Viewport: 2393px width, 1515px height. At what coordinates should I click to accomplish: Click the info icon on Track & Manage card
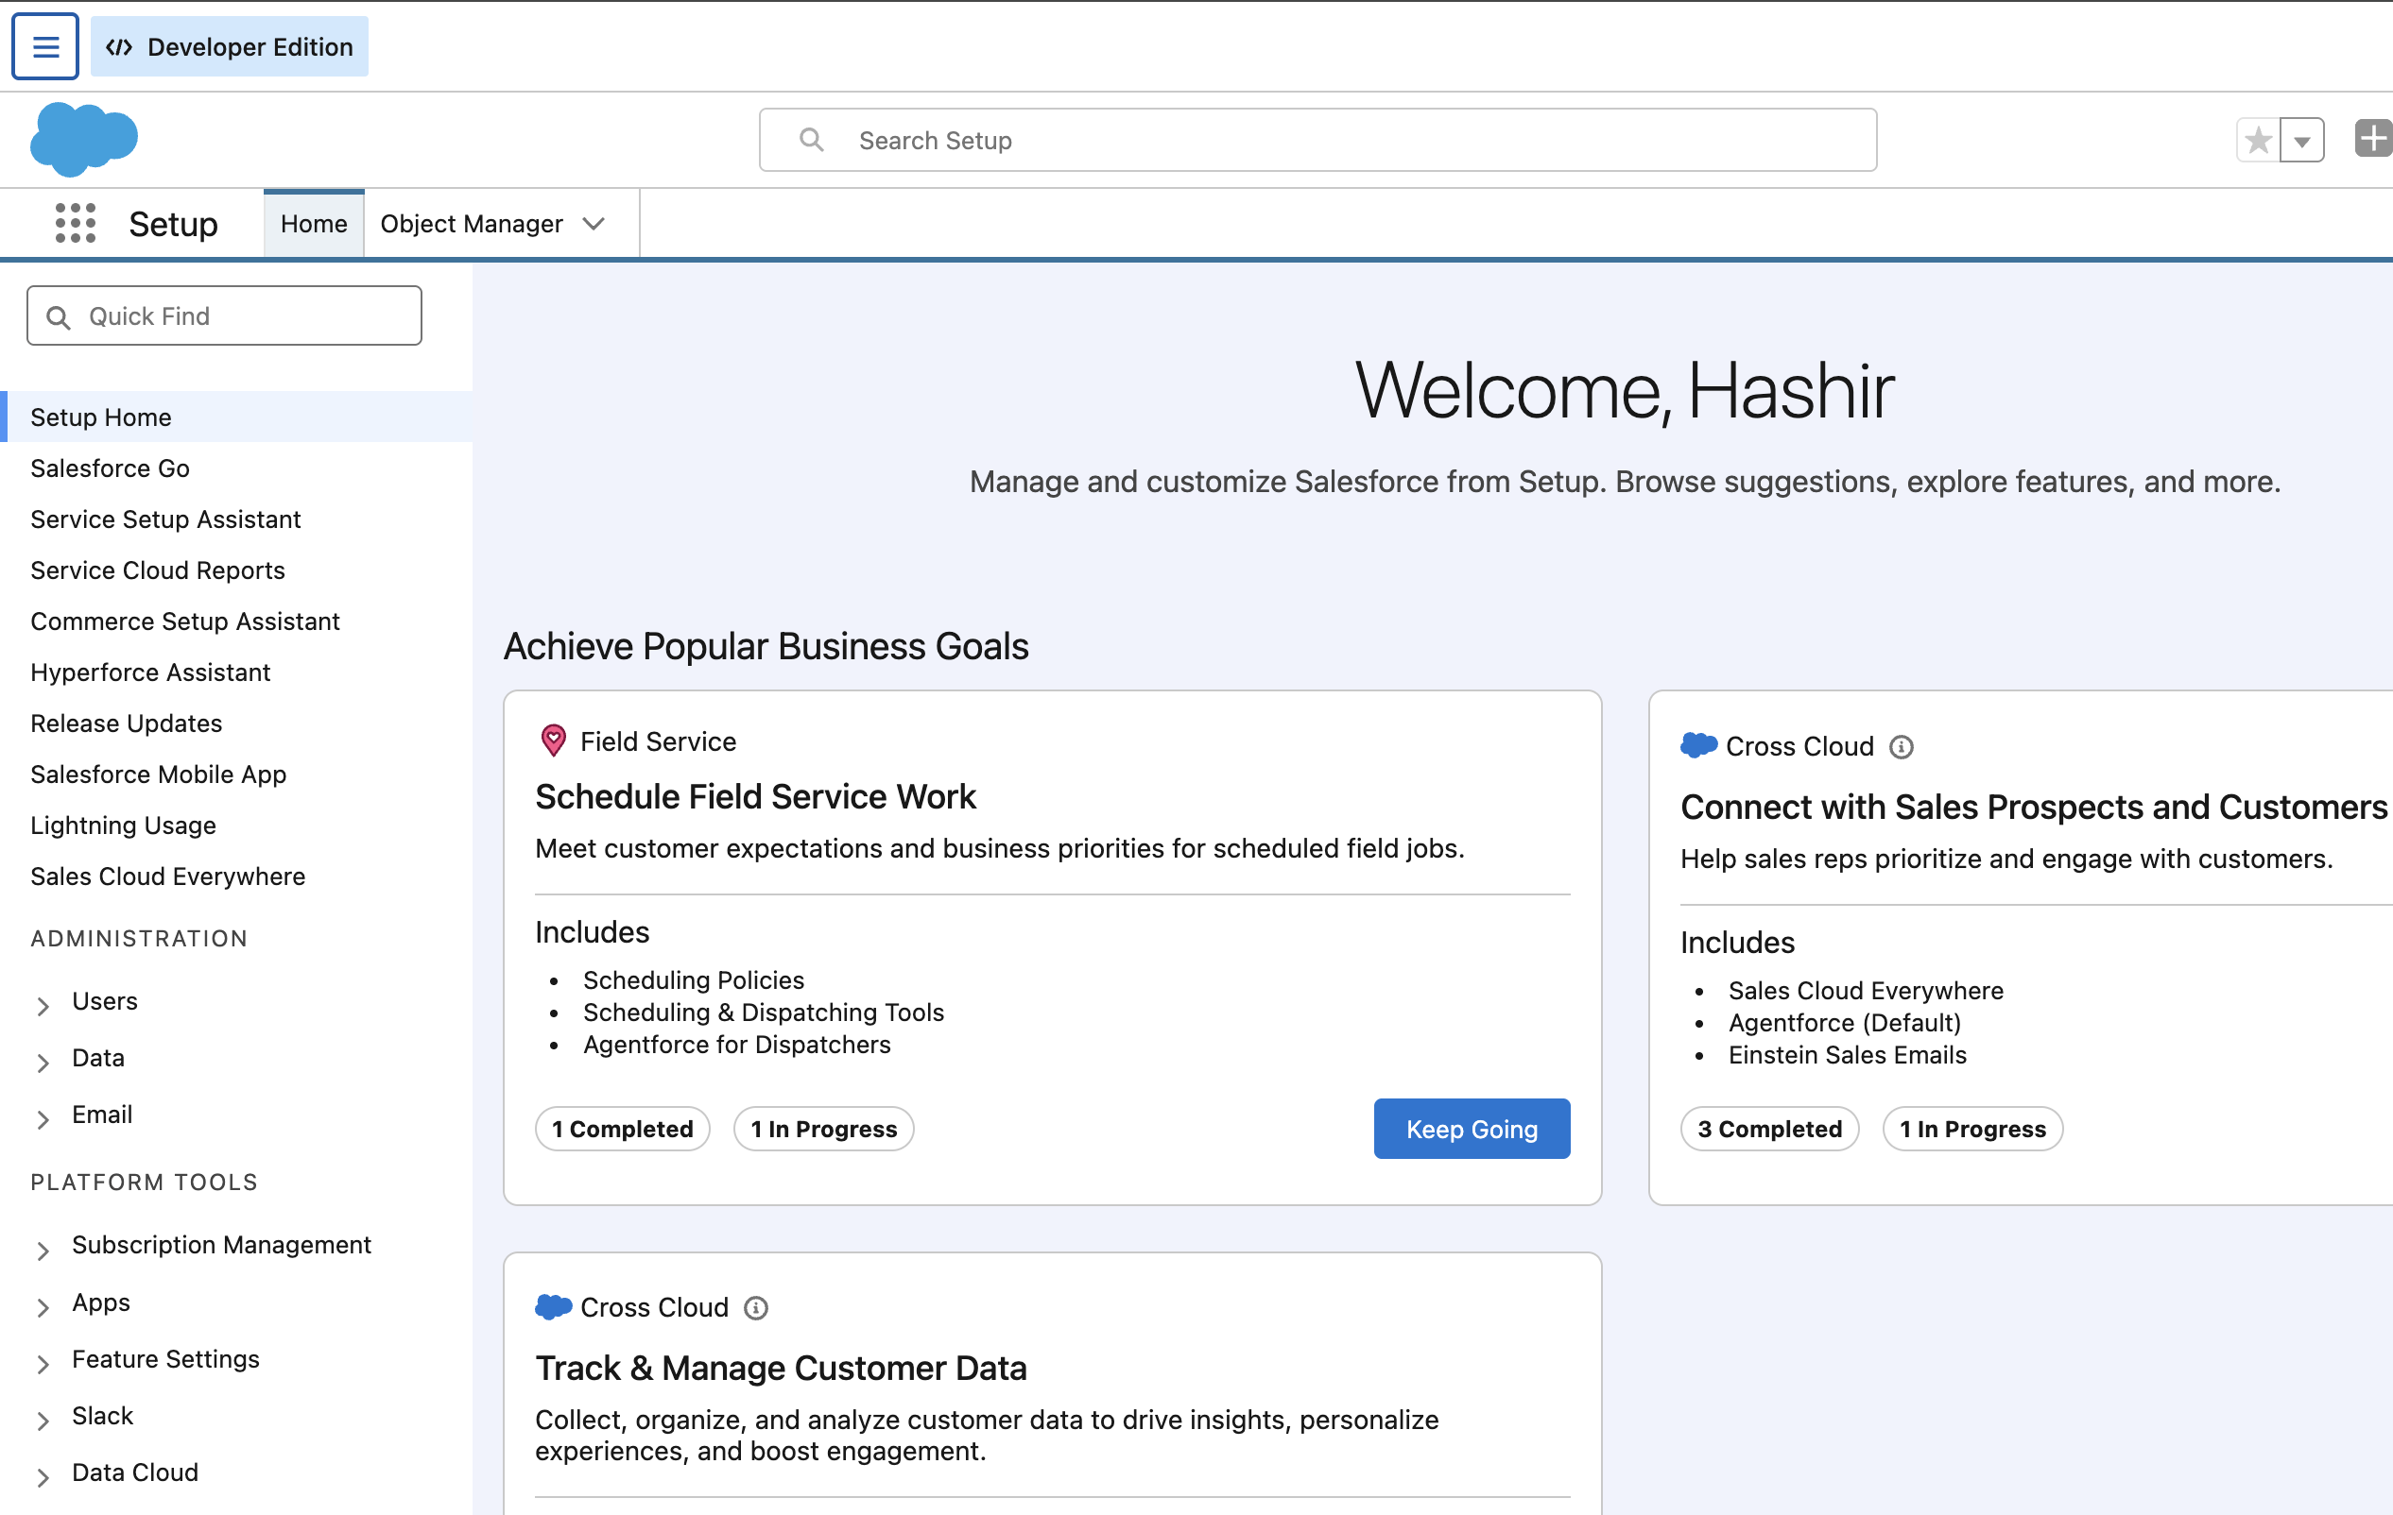click(x=756, y=1308)
